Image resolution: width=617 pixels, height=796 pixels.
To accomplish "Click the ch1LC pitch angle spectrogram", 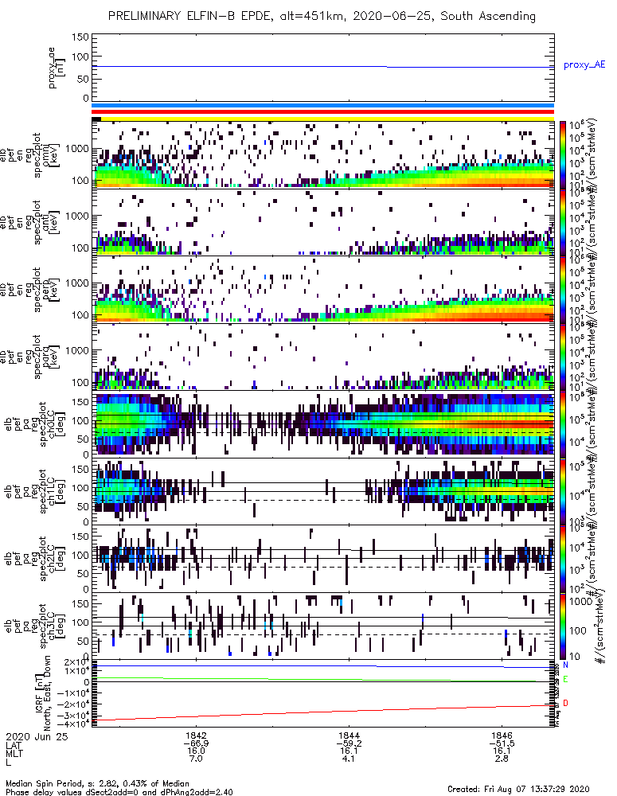I will point(323,491).
